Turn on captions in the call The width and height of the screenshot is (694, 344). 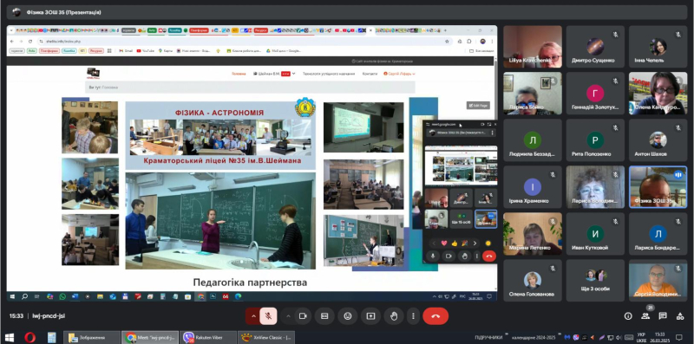(324, 316)
